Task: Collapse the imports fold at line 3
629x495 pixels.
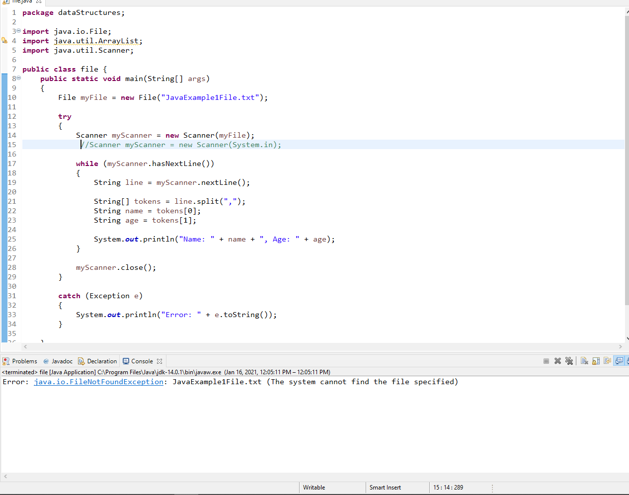Action: pos(18,31)
